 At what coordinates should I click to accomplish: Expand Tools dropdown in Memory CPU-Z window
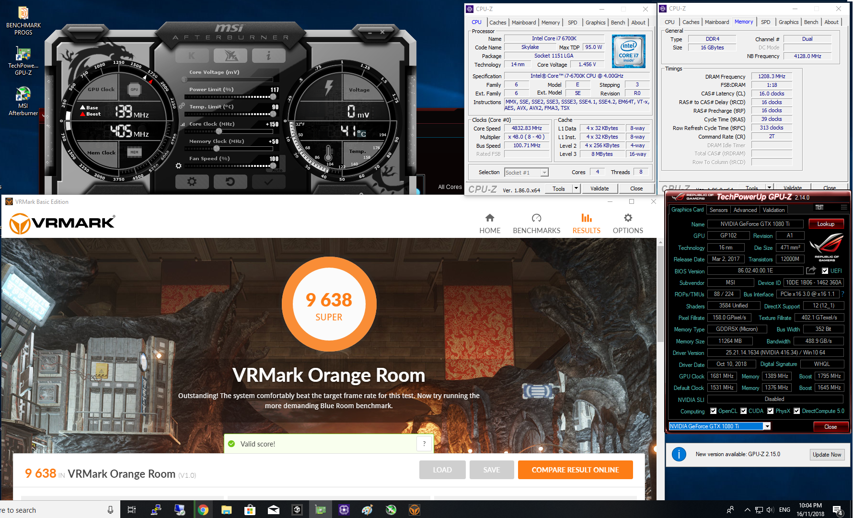tap(770, 188)
